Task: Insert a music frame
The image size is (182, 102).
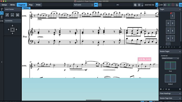Action: tap(7, 15)
